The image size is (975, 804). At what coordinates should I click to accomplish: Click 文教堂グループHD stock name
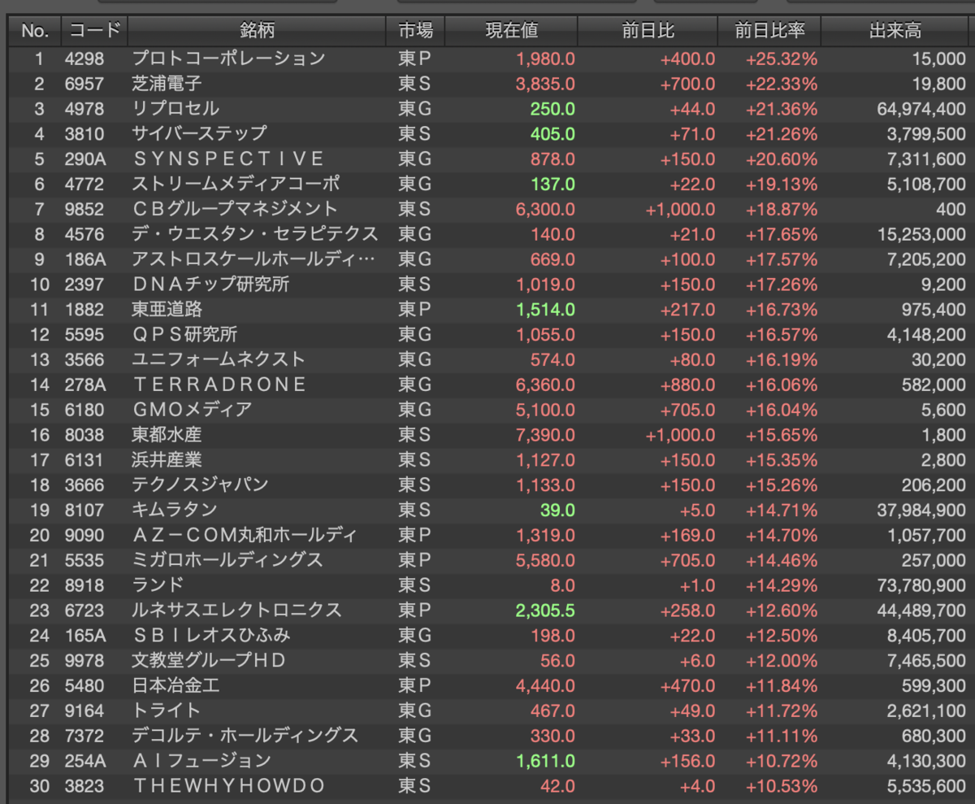[x=209, y=660]
